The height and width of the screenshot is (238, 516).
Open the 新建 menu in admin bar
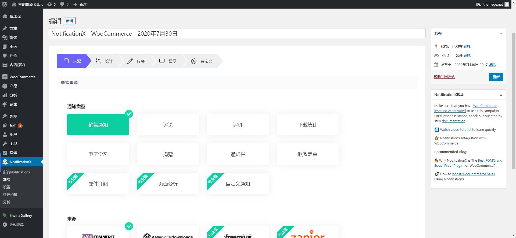click(80, 4)
